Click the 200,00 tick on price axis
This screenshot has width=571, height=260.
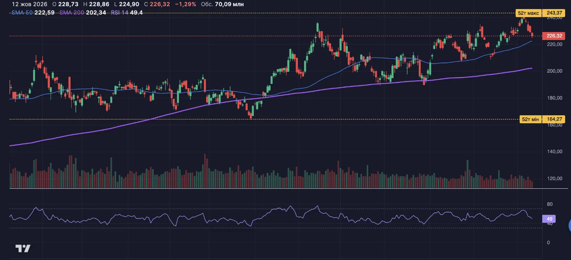[555, 71]
